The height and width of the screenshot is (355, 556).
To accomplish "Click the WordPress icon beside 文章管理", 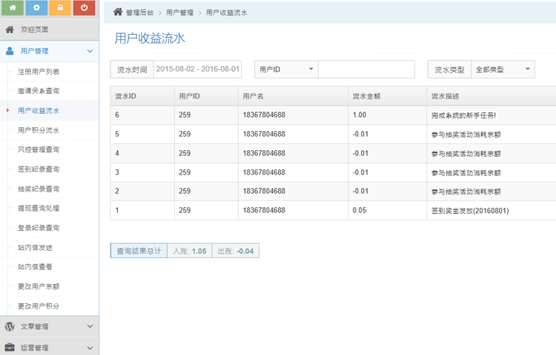I will coord(10,326).
